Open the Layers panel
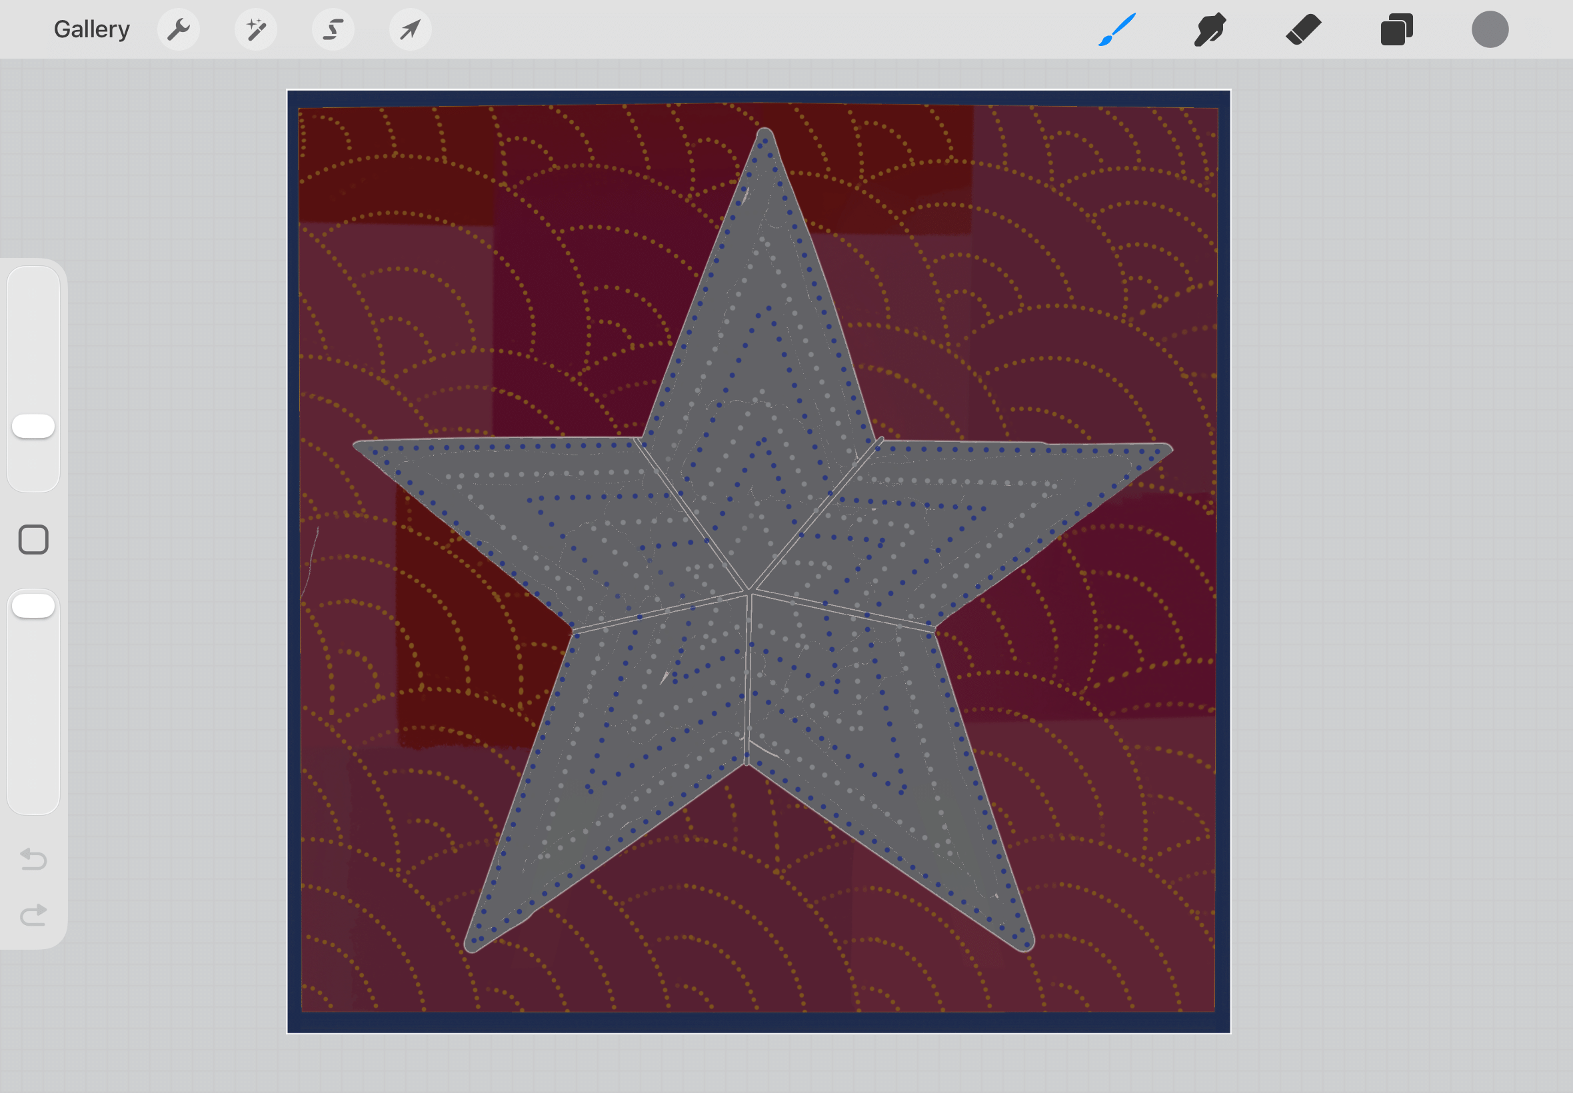This screenshot has height=1093, width=1573. click(x=1396, y=29)
